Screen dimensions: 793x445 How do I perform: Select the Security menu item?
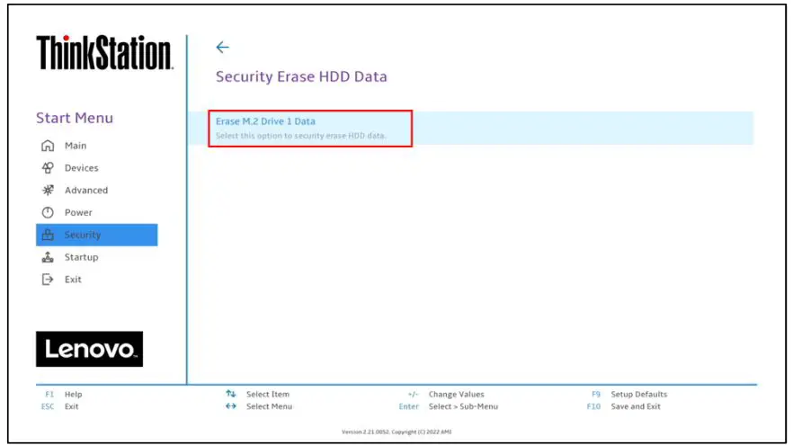(x=96, y=235)
